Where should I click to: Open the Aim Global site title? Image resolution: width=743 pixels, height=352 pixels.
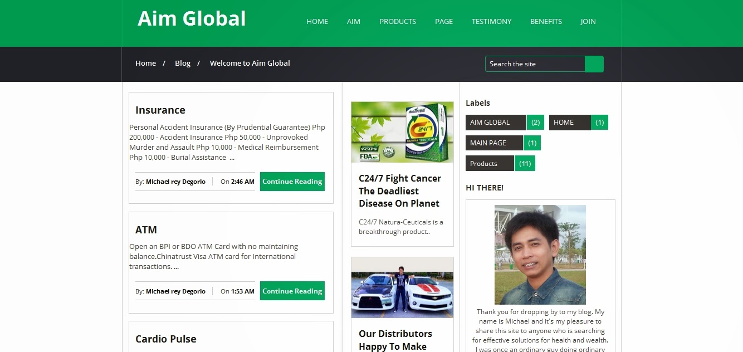point(192,18)
